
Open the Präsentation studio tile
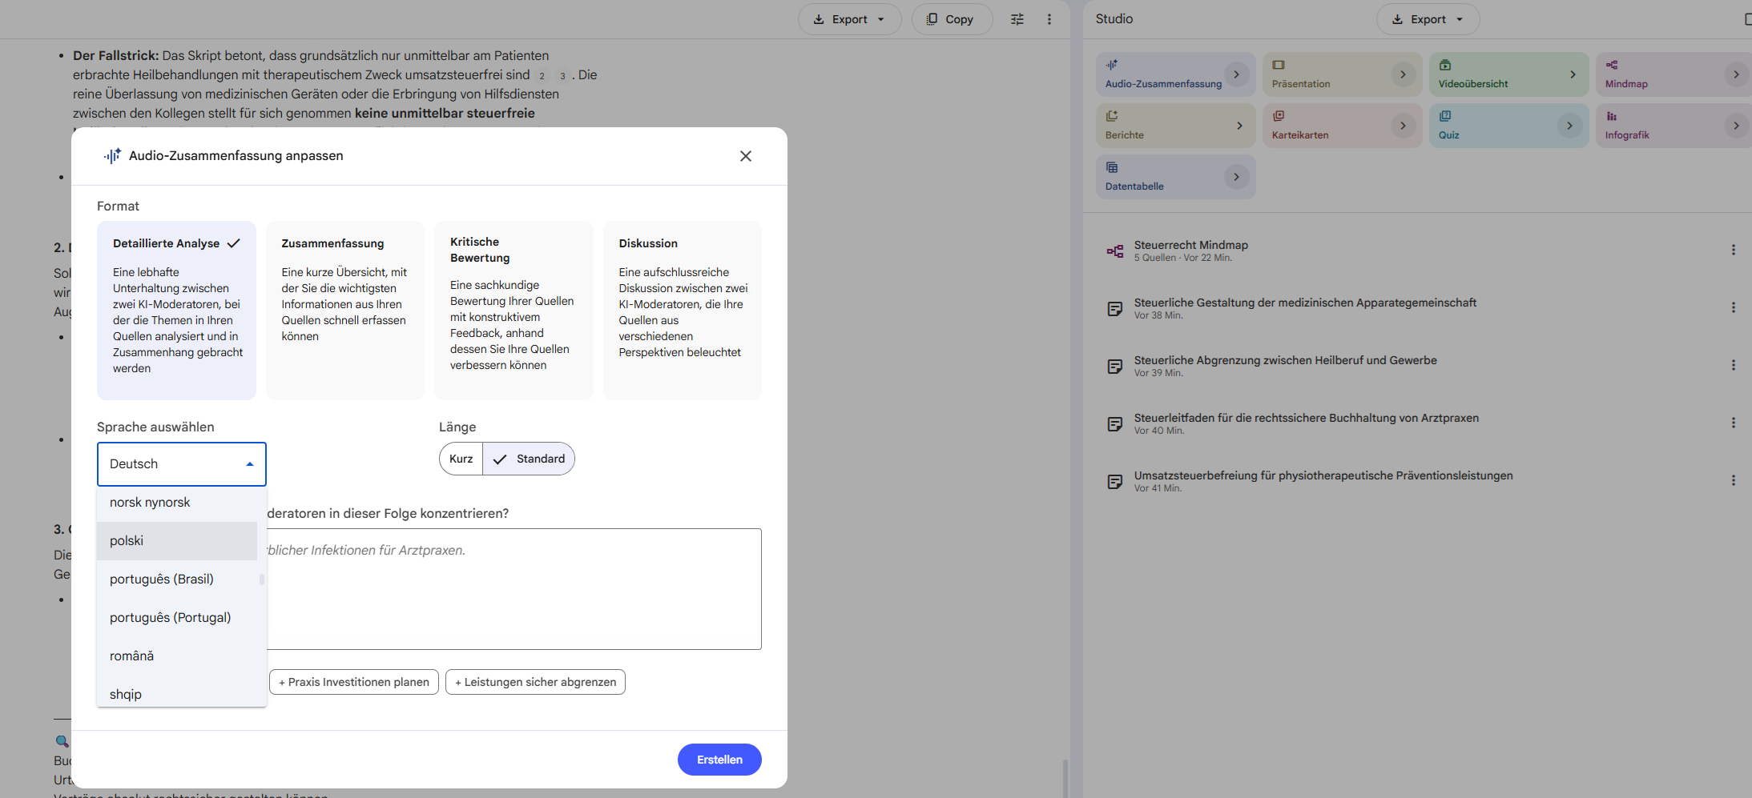tap(1343, 74)
